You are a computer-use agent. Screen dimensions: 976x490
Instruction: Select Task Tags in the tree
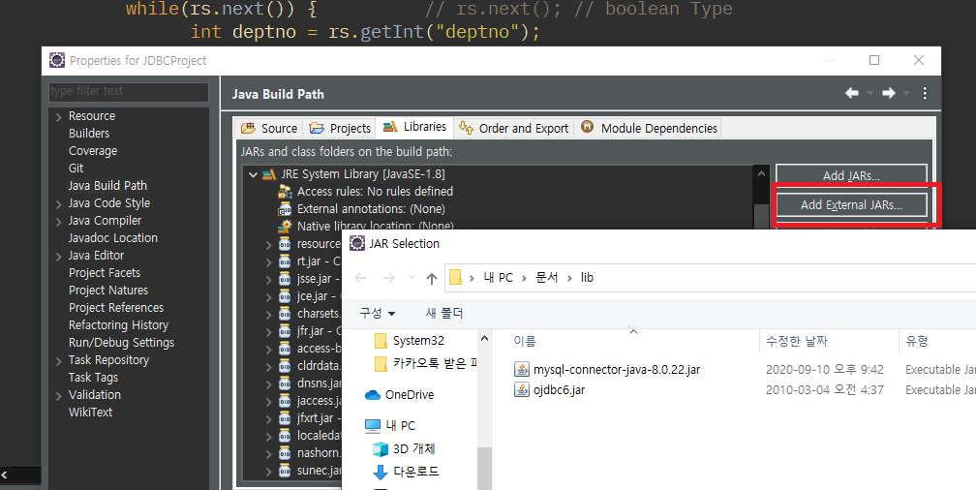tap(93, 378)
